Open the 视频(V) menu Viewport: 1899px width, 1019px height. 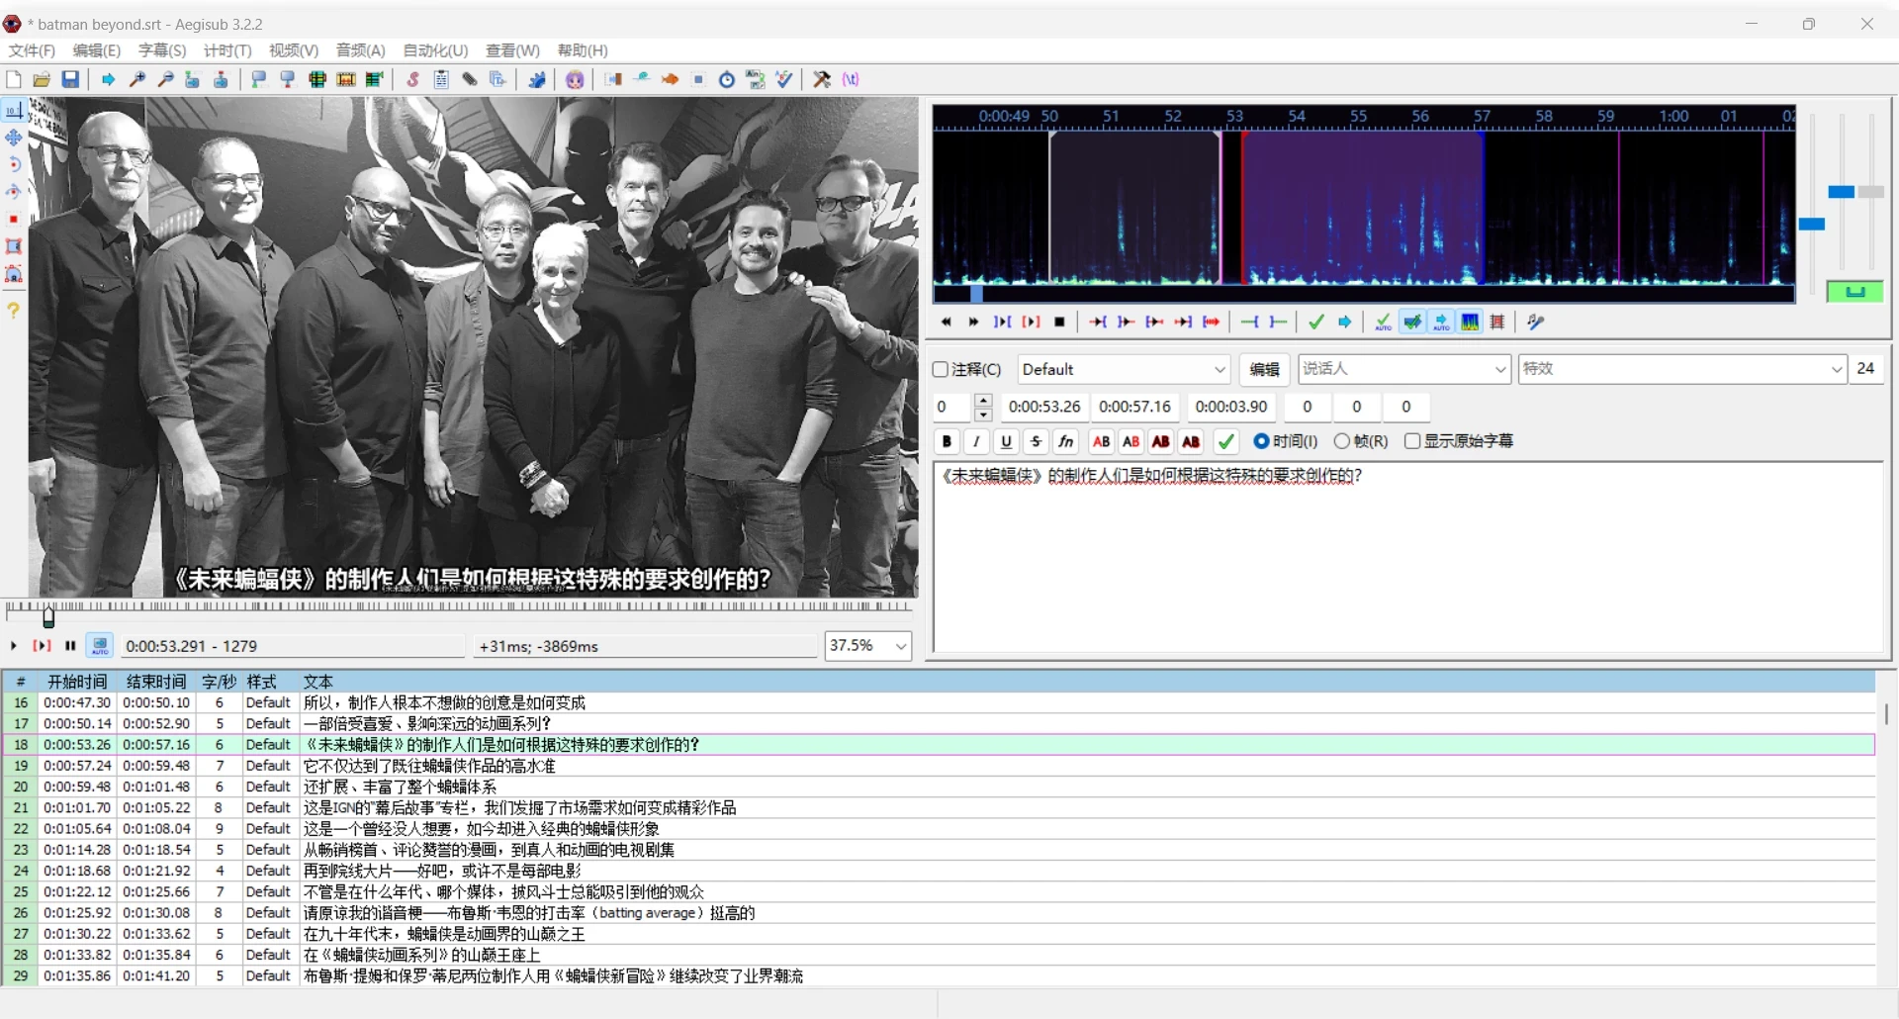coord(294,50)
